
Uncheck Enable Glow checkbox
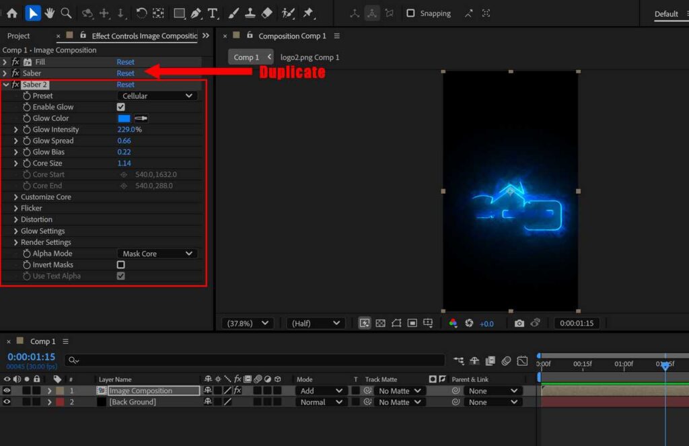click(121, 107)
